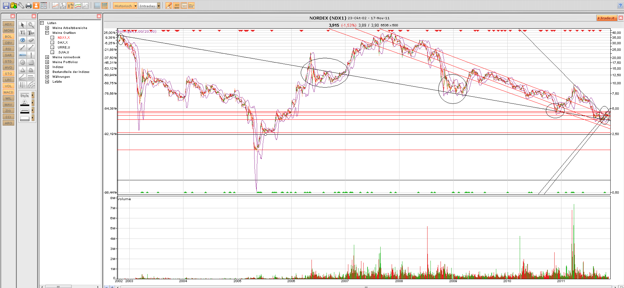624x288 pixels.
Task: Toggle drawing visibility with the eye icon
Action: point(22,40)
